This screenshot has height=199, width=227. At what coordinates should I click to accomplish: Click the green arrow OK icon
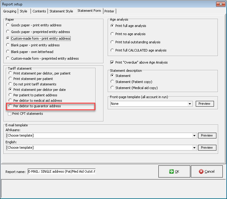171,171
